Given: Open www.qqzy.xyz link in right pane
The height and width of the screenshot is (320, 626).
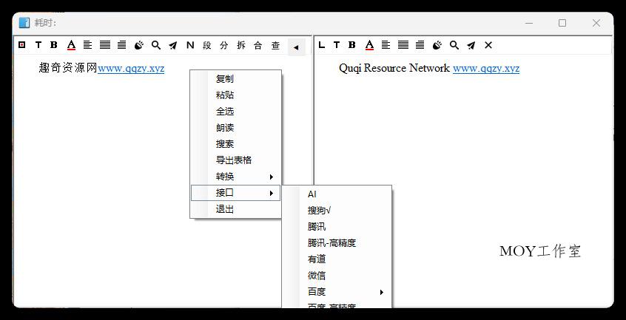Looking at the screenshot, I should pyautogui.click(x=486, y=68).
